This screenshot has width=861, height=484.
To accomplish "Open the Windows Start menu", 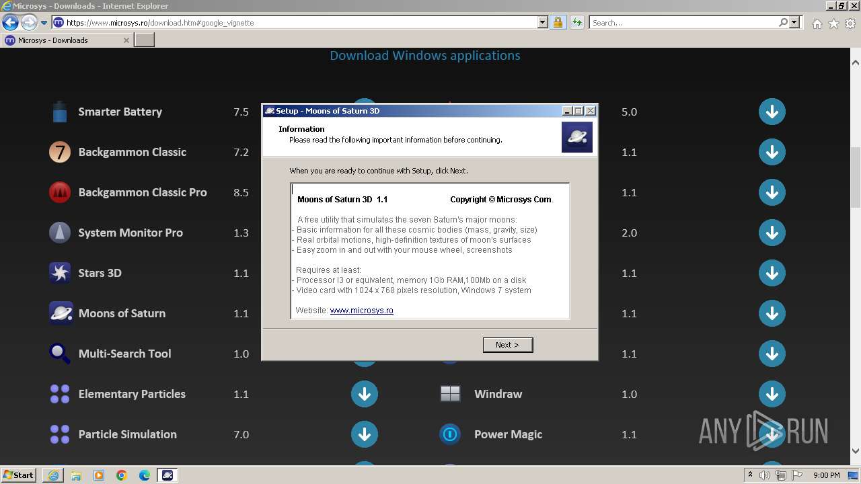I will [19, 475].
